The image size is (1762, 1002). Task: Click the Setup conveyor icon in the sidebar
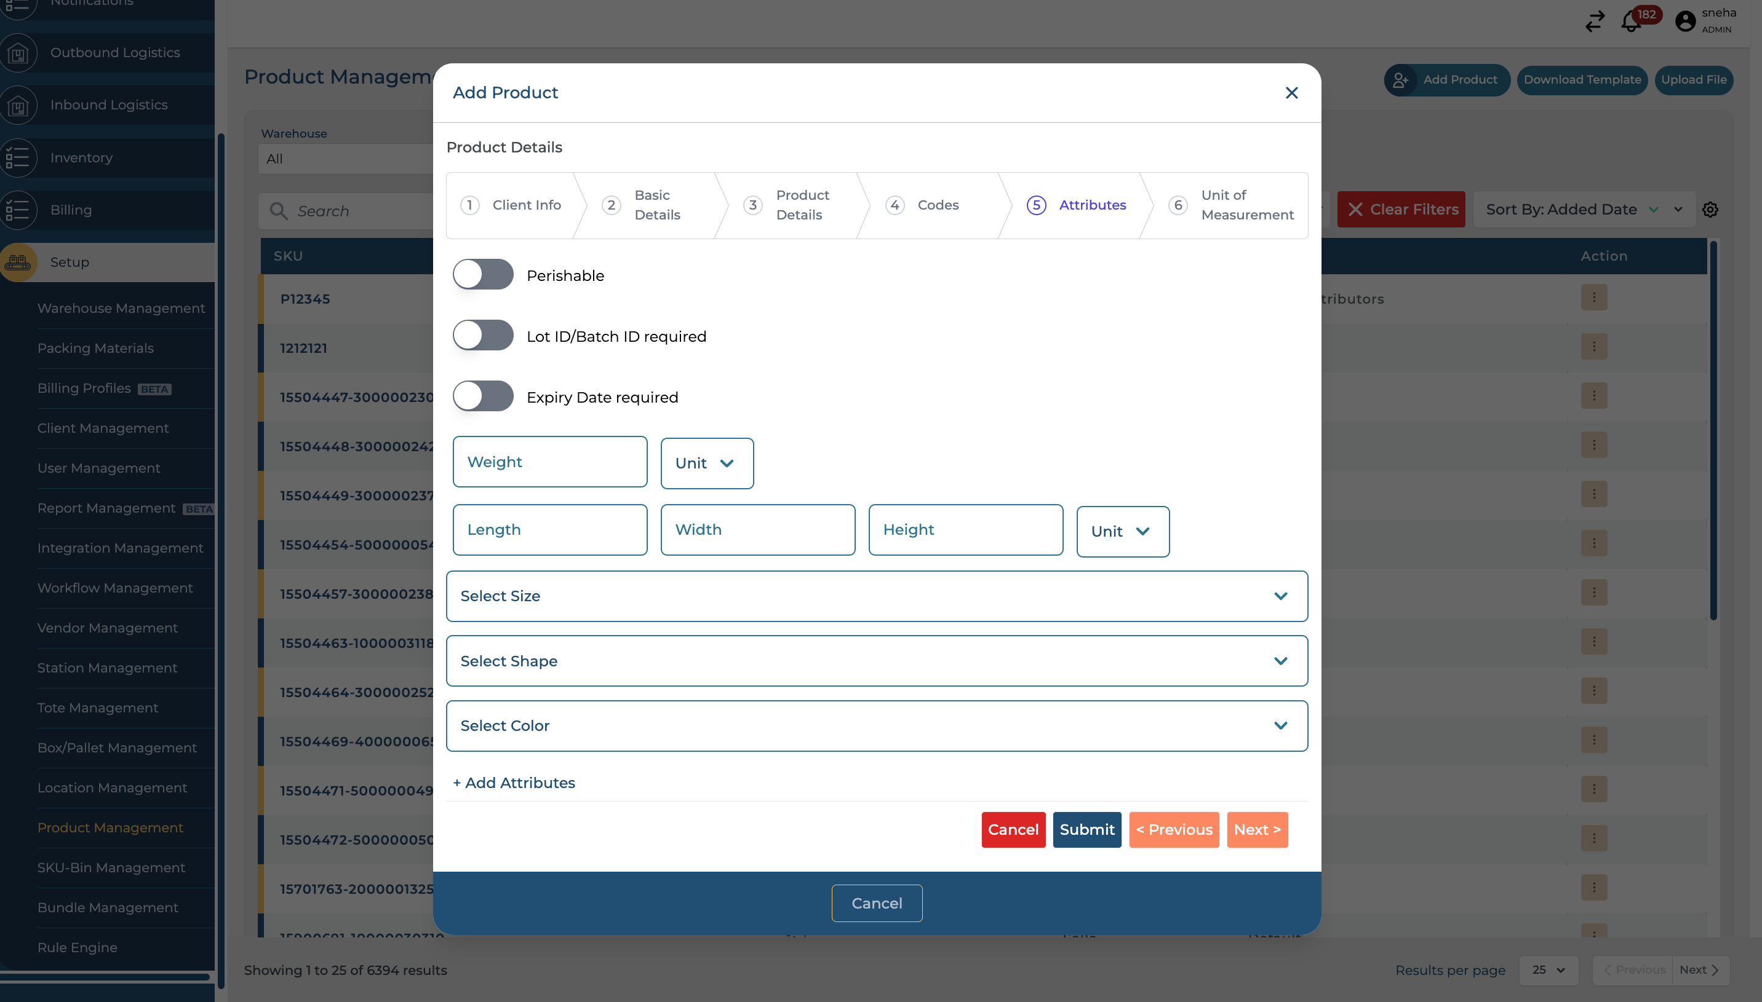click(x=18, y=262)
